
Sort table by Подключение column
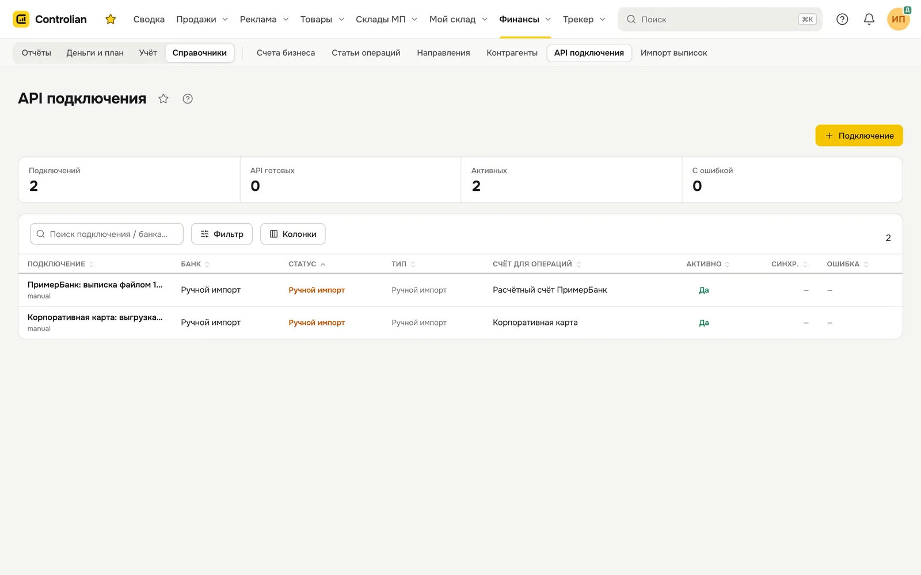(60, 264)
